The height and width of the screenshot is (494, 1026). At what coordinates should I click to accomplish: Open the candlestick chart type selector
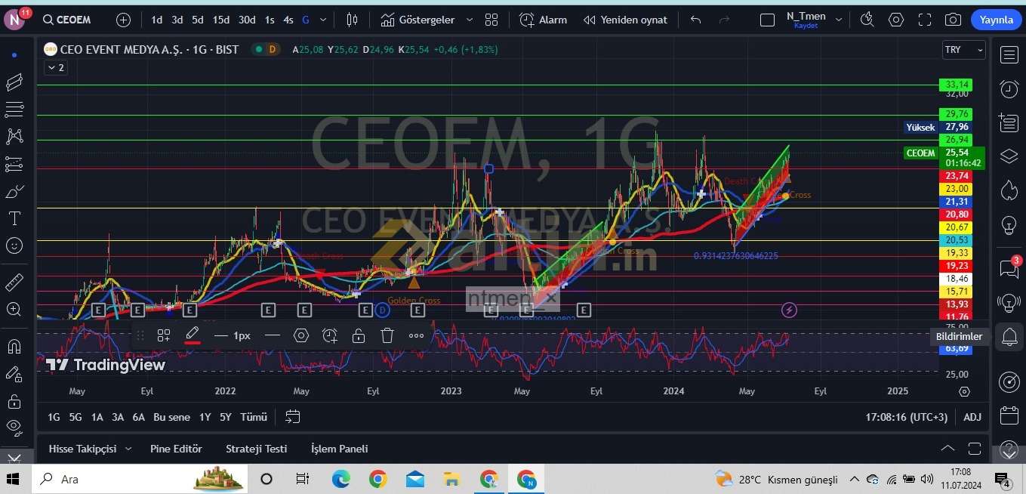click(352, 20)
